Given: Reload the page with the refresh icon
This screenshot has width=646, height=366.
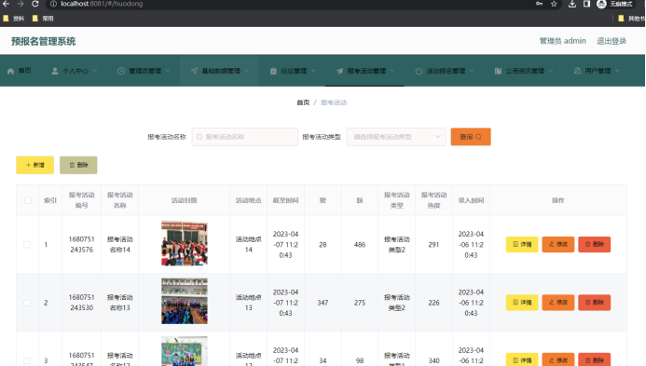Looking at the screenshot, I should pos(35,4).
